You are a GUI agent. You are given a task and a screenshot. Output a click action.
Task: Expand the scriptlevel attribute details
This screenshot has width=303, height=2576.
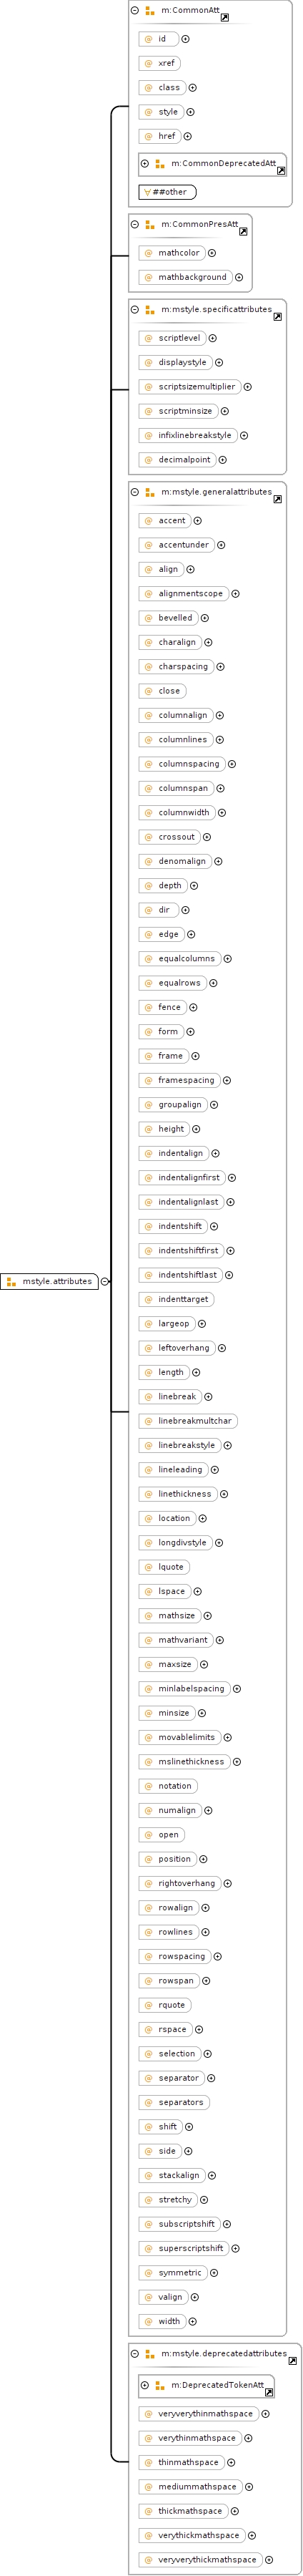click(x=213, y=338)
